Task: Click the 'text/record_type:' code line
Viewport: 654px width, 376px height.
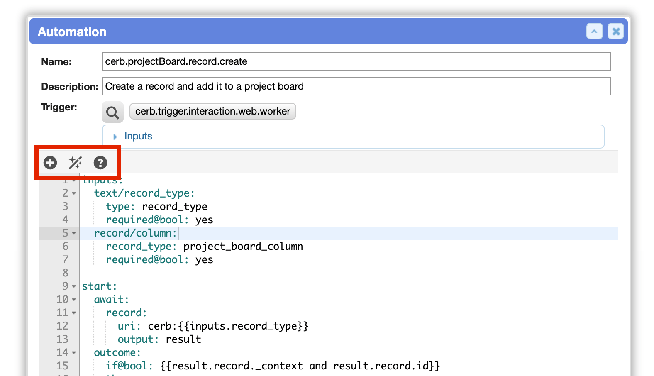Action: [144, 193]
